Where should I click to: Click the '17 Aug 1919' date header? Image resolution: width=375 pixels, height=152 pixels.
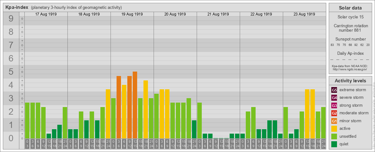pos(46,14)
